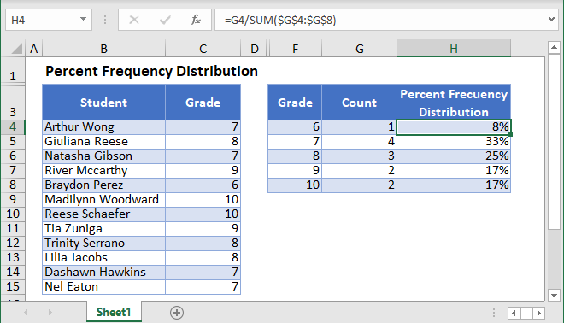This screenshot has height=323, width=564.
Task: Click the formula bar drag handle dots
Action: [x=105, y=20]
